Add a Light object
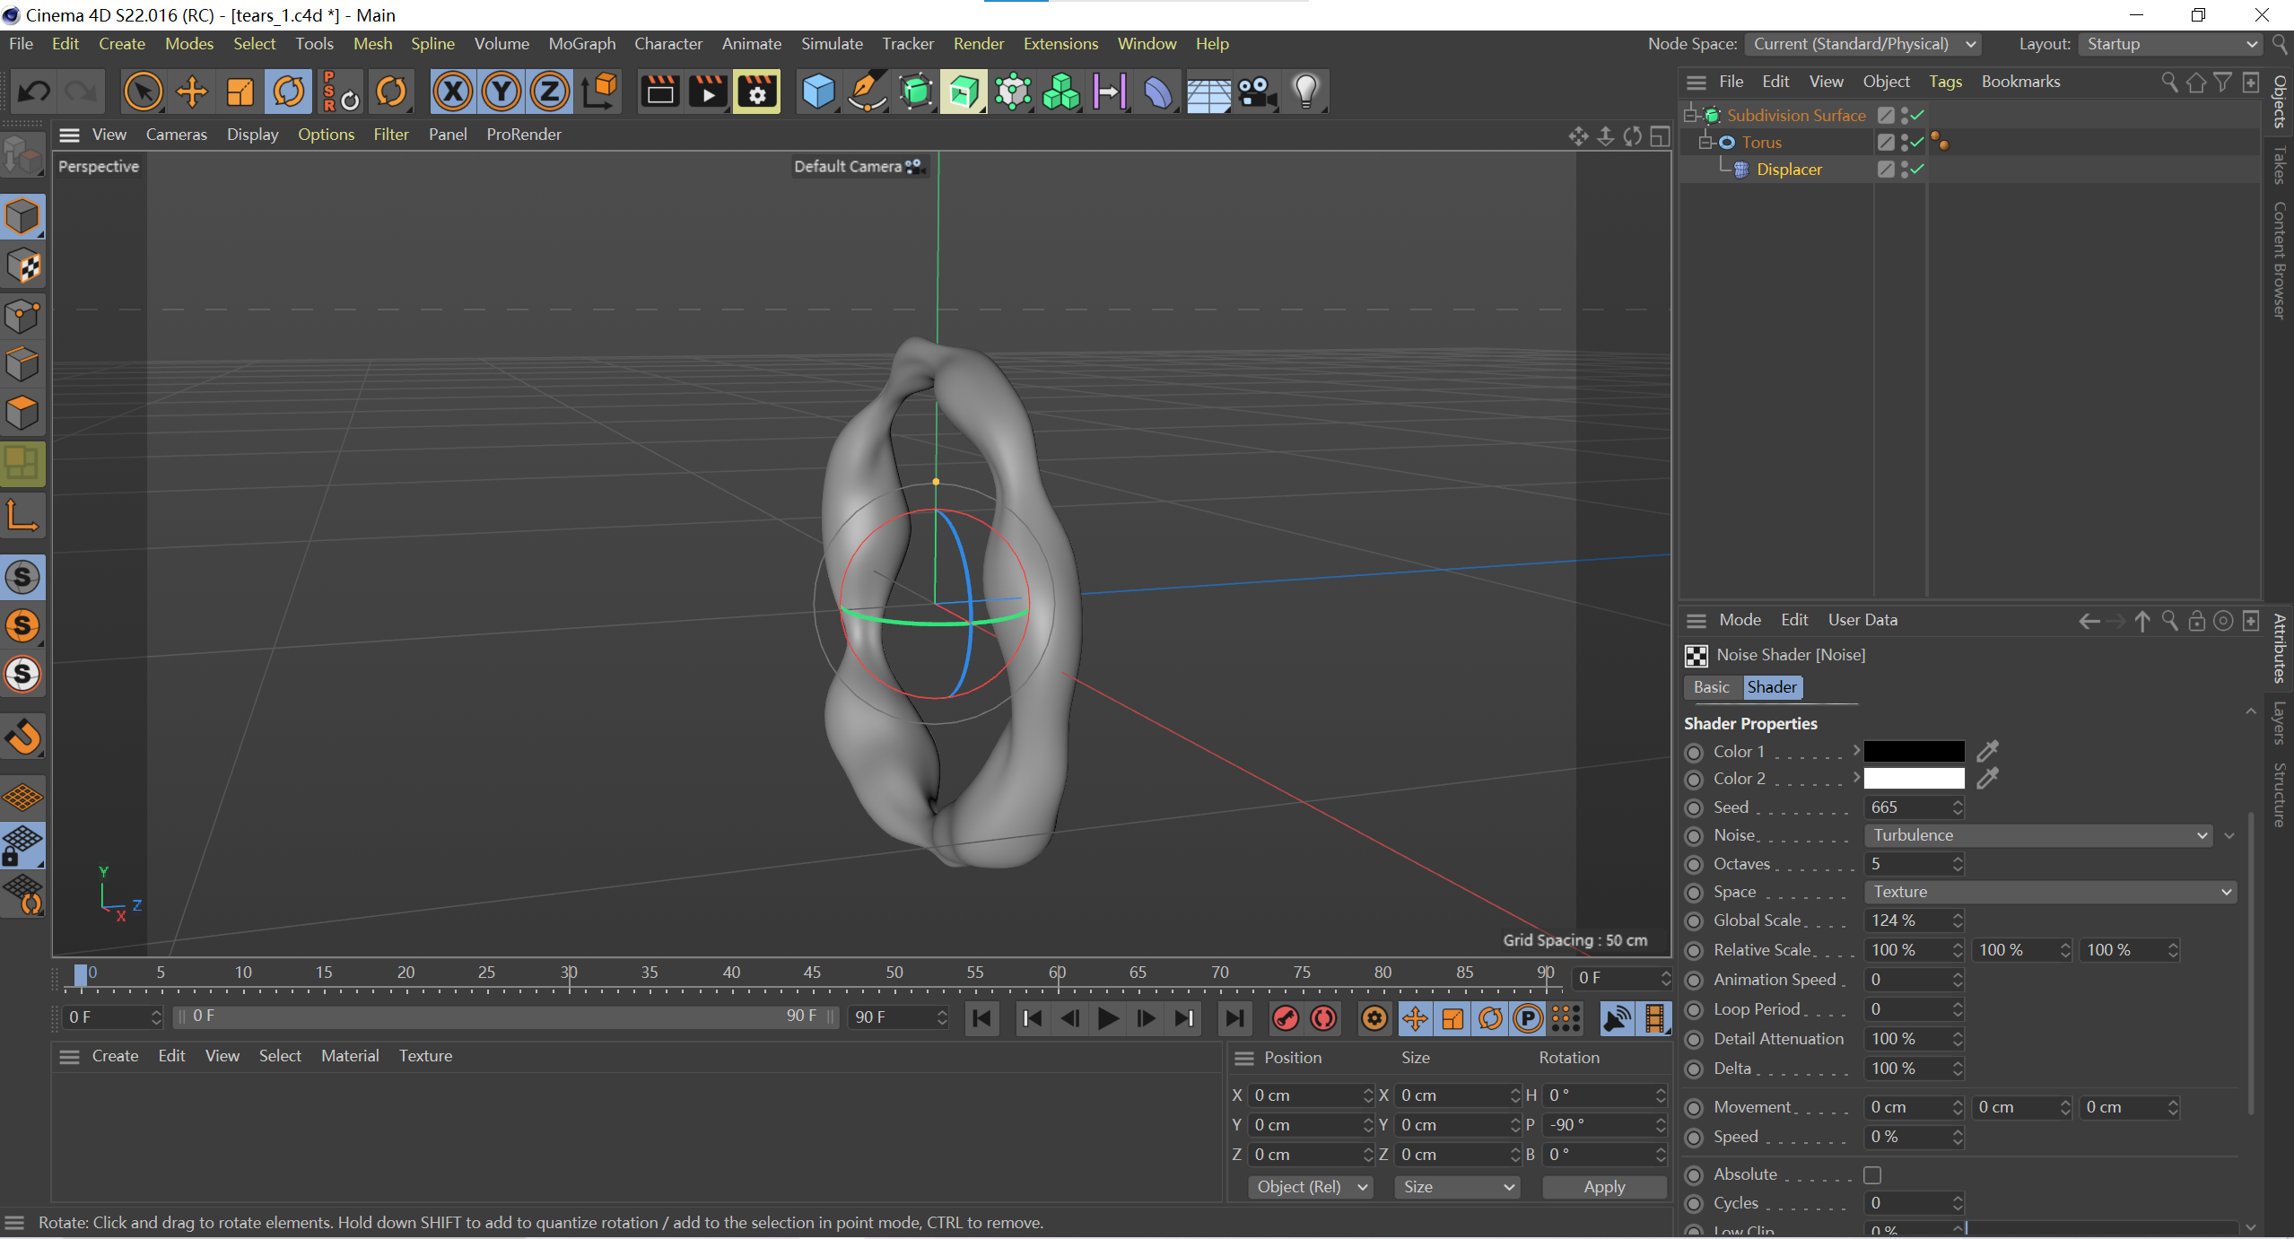The image size is (2294, 1239). coord(1305,92)
